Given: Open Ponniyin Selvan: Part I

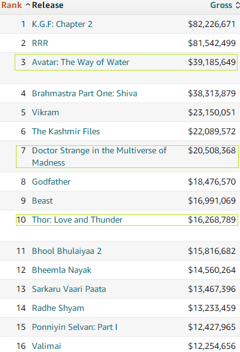Looking at the screenshot, I should tap(75, 327).
